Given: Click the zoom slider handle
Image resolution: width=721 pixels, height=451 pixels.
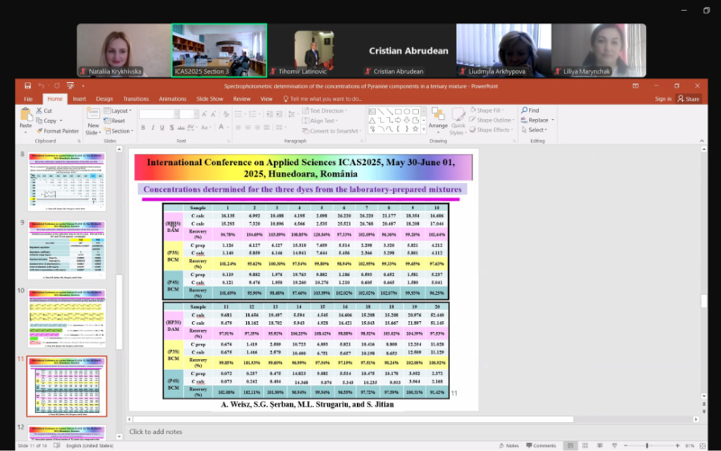Looking at the screenshot, I should pos(647,446).
